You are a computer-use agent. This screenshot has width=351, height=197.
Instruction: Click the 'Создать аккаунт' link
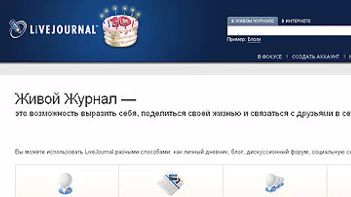(x=315, y=57)
